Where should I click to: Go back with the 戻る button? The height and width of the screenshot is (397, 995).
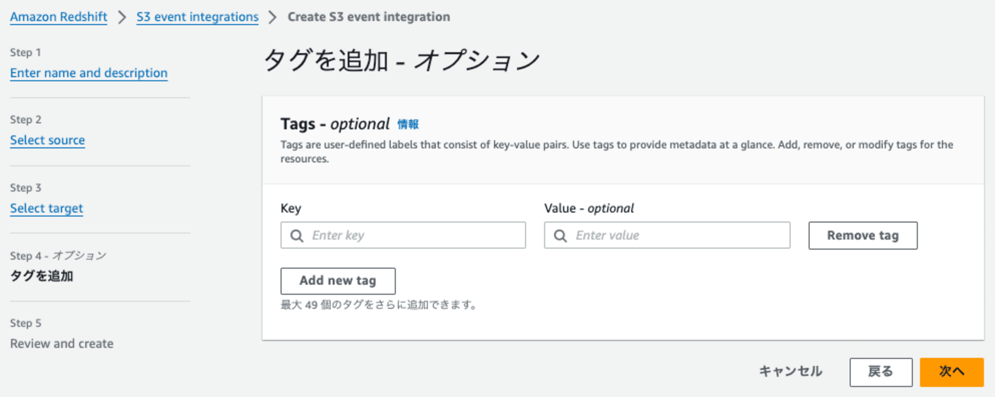881,372
